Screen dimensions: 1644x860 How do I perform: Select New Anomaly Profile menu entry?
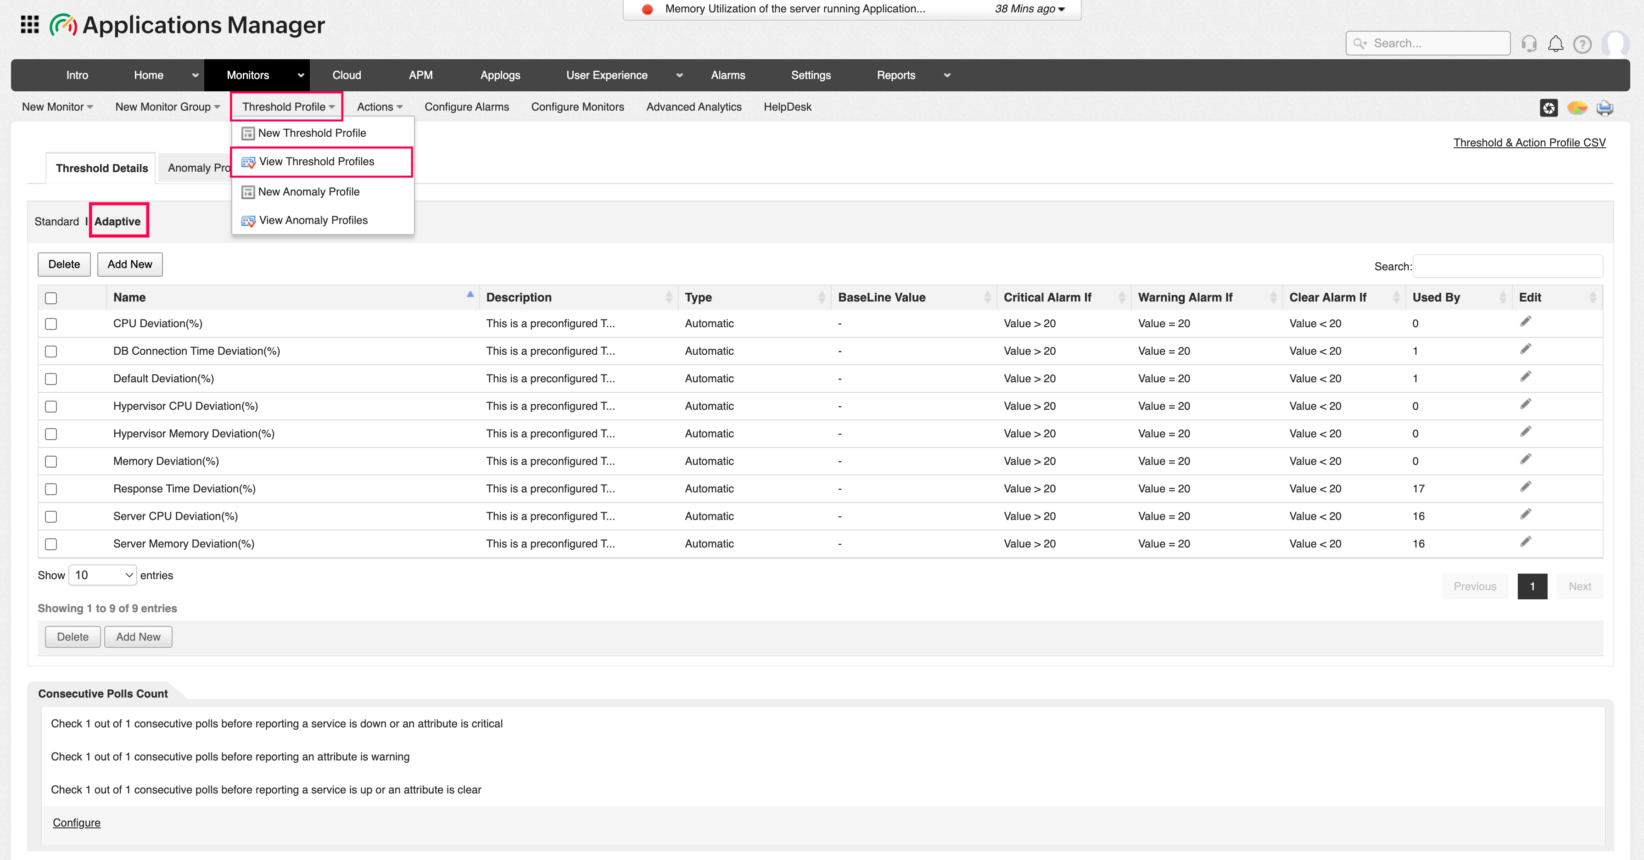322,191
